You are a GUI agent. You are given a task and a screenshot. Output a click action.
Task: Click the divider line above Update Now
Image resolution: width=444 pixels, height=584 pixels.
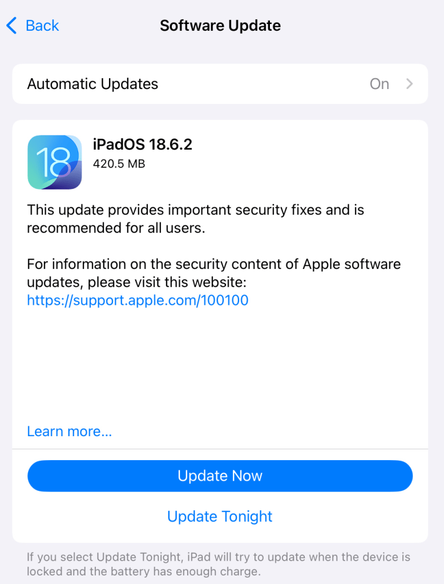(220, 449)
